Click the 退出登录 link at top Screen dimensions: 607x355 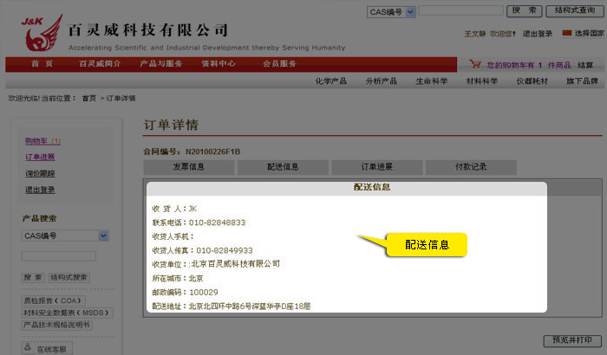(538, 33)
